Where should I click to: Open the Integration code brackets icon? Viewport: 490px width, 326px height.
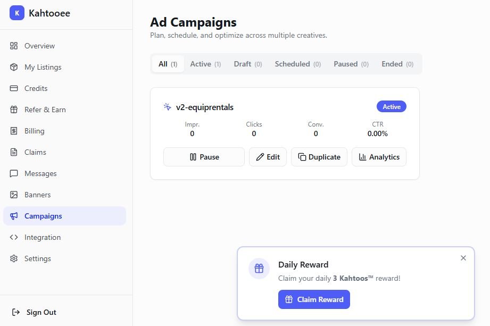(x=15, y=237)
